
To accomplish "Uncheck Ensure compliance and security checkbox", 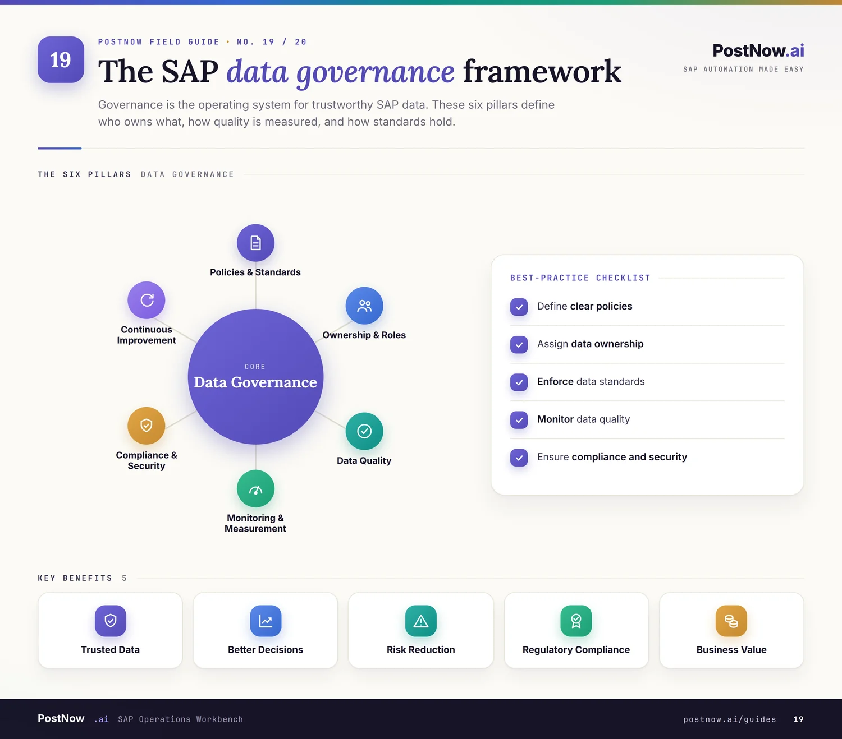I will coord(519,458).
